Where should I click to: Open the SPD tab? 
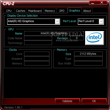pyautogui.click(x=62, y=11)
